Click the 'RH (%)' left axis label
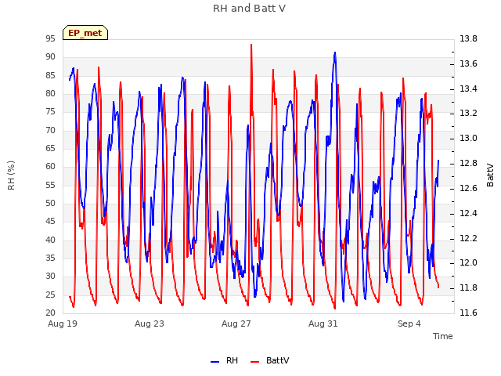 (x=11, y=175)
